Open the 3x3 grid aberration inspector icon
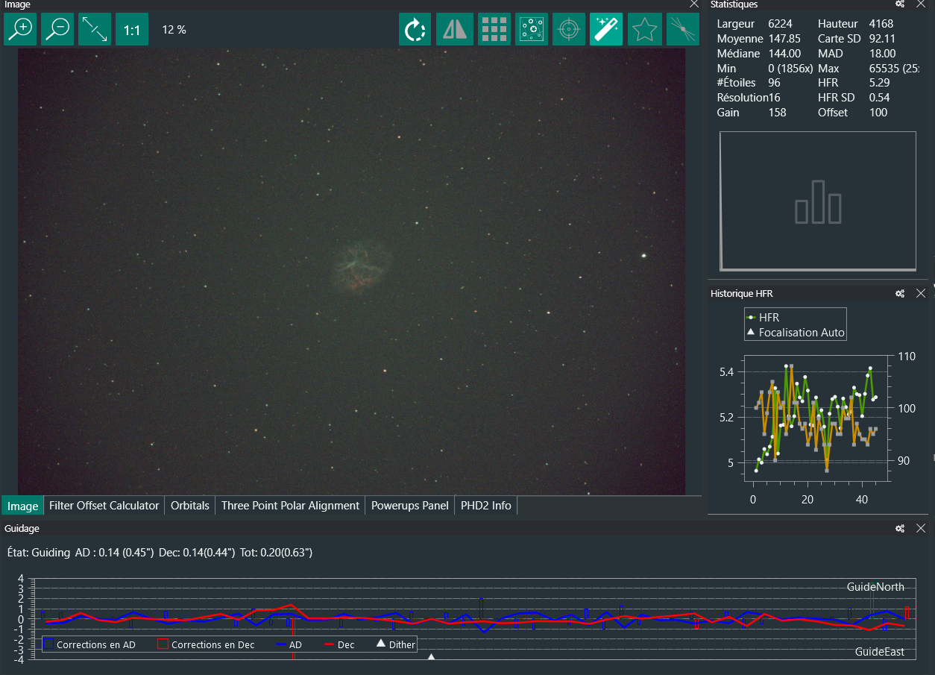 (494, 30)
